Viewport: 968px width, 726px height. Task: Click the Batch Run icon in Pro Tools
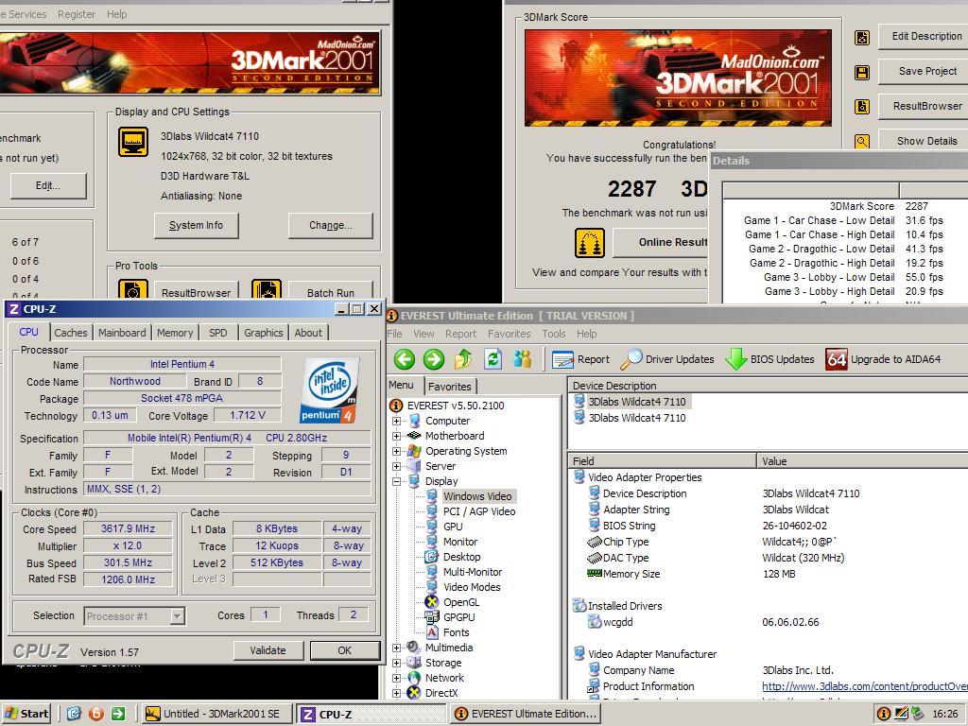(267, 289)
